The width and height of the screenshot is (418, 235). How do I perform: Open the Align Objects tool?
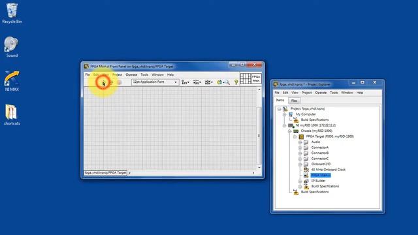pyautogui.click(x=185, y=82)
